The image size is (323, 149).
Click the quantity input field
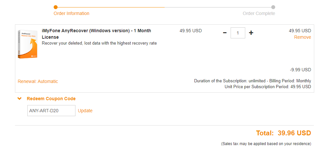pos(238,33)
